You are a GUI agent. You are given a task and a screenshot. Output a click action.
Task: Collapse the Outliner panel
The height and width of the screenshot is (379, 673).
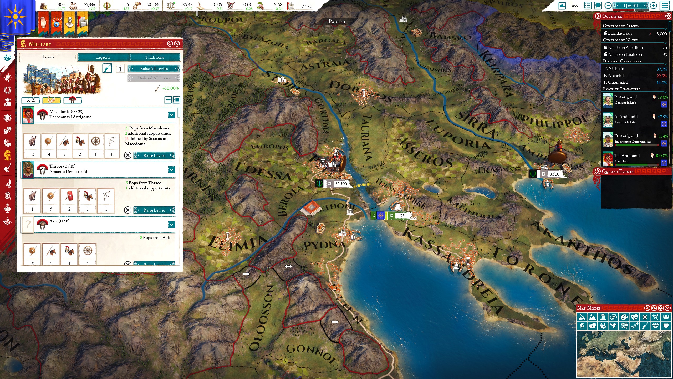point(598,16)
